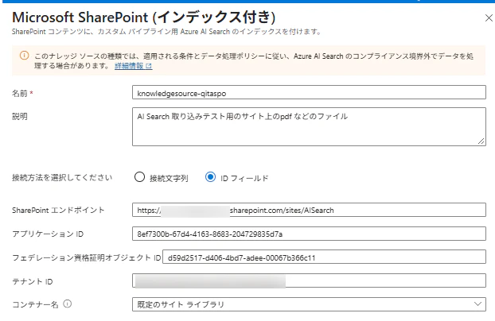Click the フェデレーション資格証明オブジェクト ID field
Viewport: 495px width, 321px height.
click(x=324, y=257)
